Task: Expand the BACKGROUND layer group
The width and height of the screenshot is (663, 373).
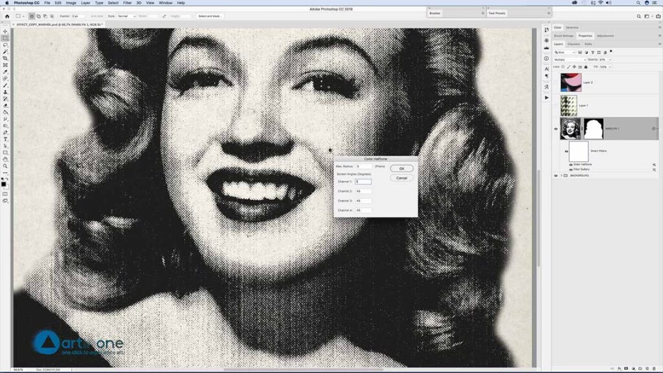Action: (561, 175)
